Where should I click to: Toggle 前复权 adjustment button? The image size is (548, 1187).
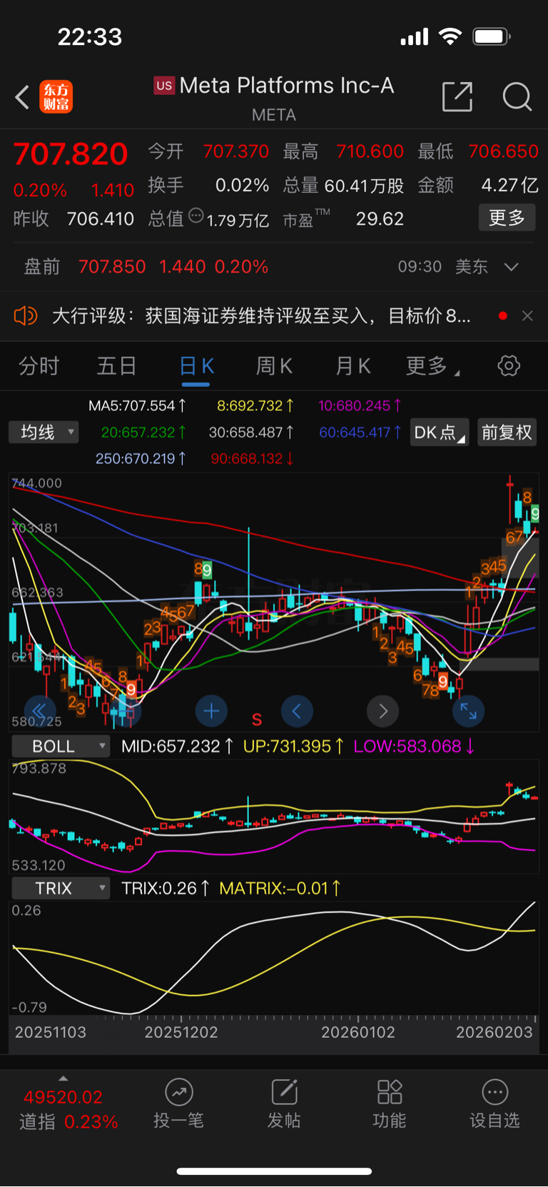click(507, 433)
